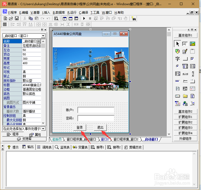Image resolution: width=201 pixels, height=190 pixels.
Task: Open the 变量表 tab
Action: [80, 147]
